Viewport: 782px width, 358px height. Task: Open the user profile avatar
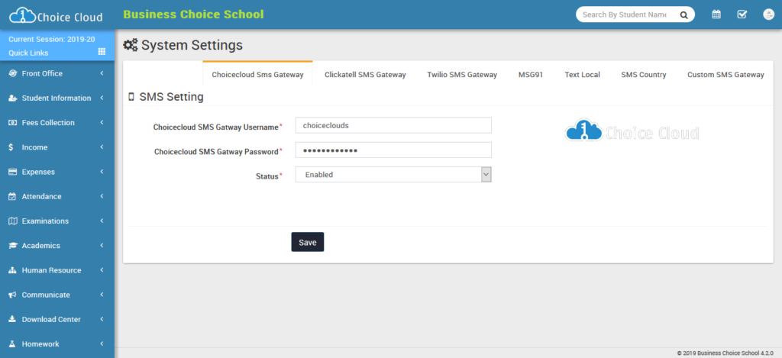[x=768, y=15]
